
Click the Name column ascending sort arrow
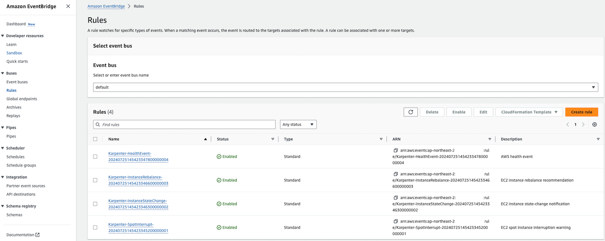[x=205, y=139]
